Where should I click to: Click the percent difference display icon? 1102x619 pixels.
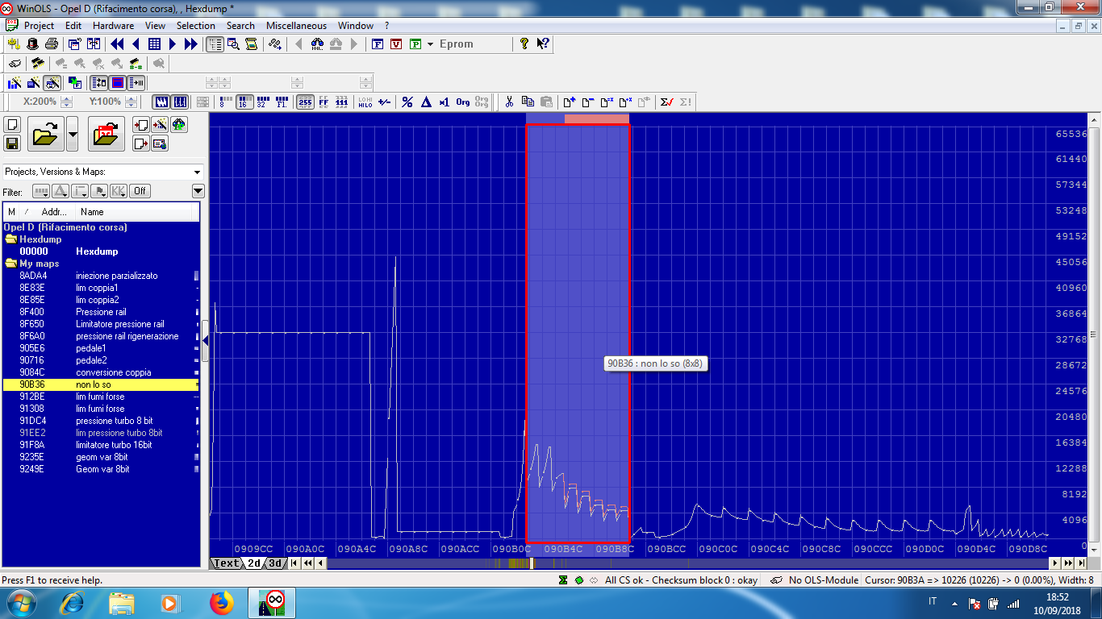coord(407,102)
